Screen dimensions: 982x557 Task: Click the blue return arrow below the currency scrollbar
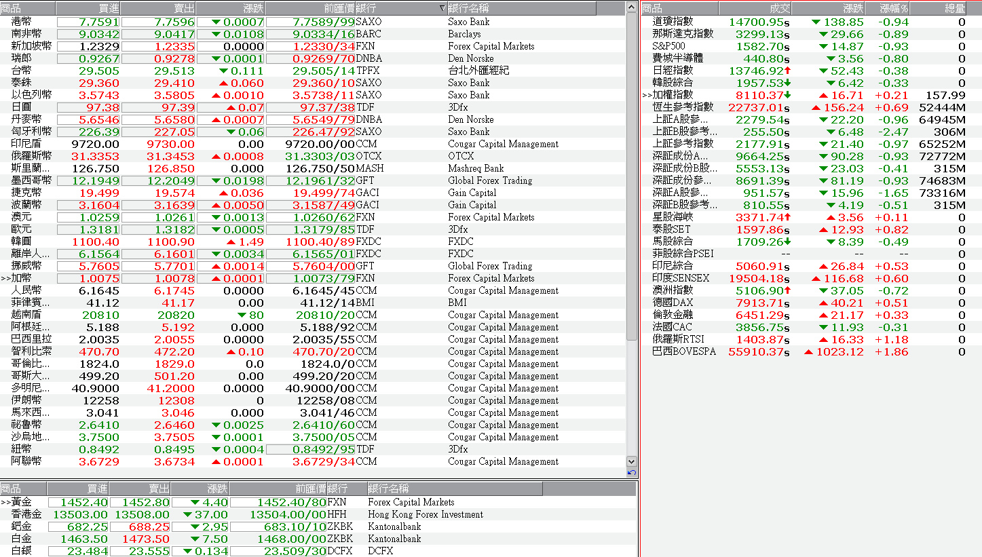(x=632, y=473)
